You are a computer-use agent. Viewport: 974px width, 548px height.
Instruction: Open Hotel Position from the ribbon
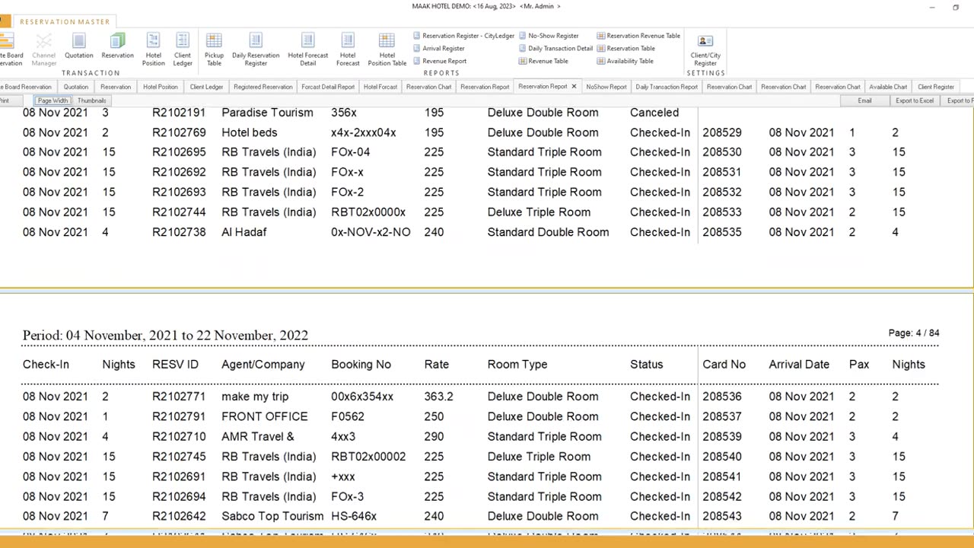coord(153,49)
